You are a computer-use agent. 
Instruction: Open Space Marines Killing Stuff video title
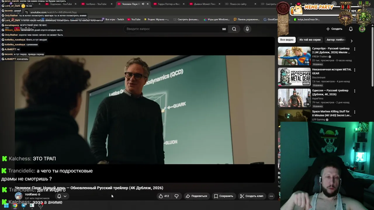[x=332, y=113]
